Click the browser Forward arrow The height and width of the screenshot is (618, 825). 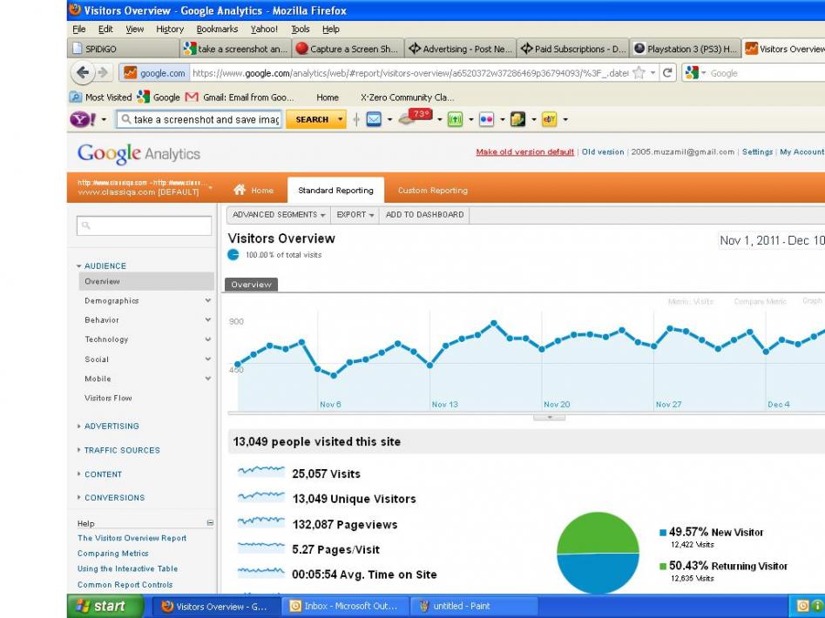pos(103,72)
